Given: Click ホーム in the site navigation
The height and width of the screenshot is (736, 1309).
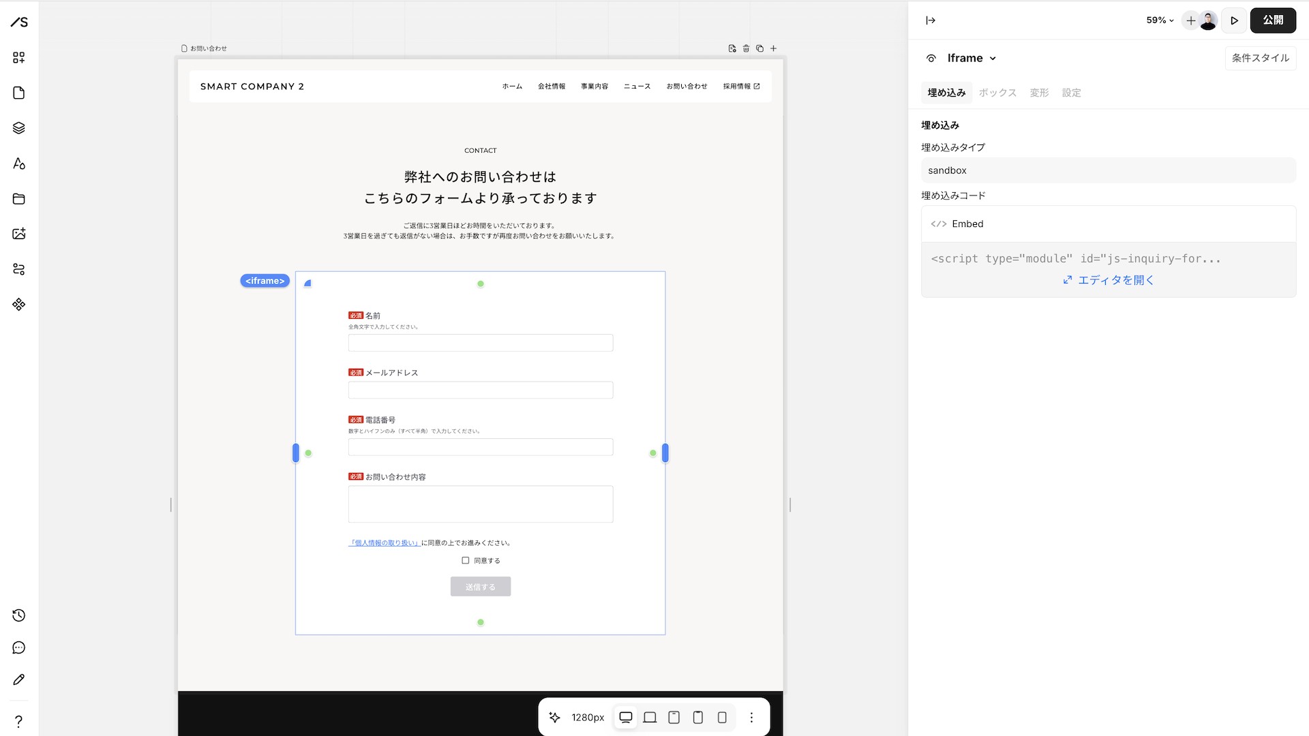Looking at the screenshot, I should pyautogui.click(x=512, y=87).
